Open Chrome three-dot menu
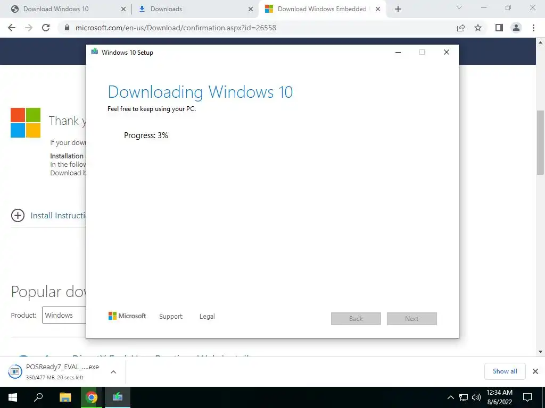This screenshot has width=545, height=408. click(x=533, y=28)
